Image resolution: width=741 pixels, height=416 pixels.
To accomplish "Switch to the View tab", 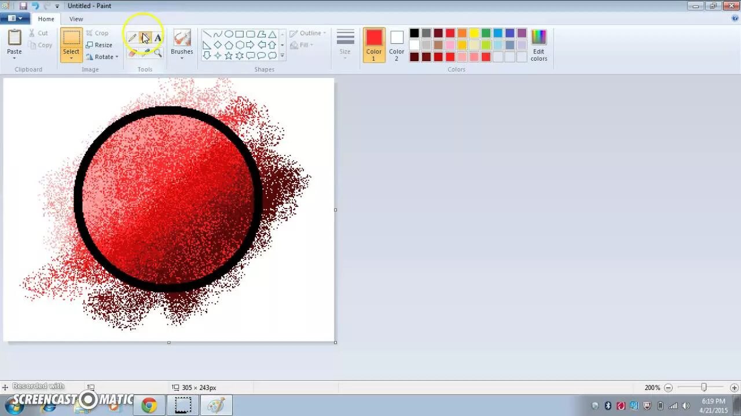I will (76, 19).
